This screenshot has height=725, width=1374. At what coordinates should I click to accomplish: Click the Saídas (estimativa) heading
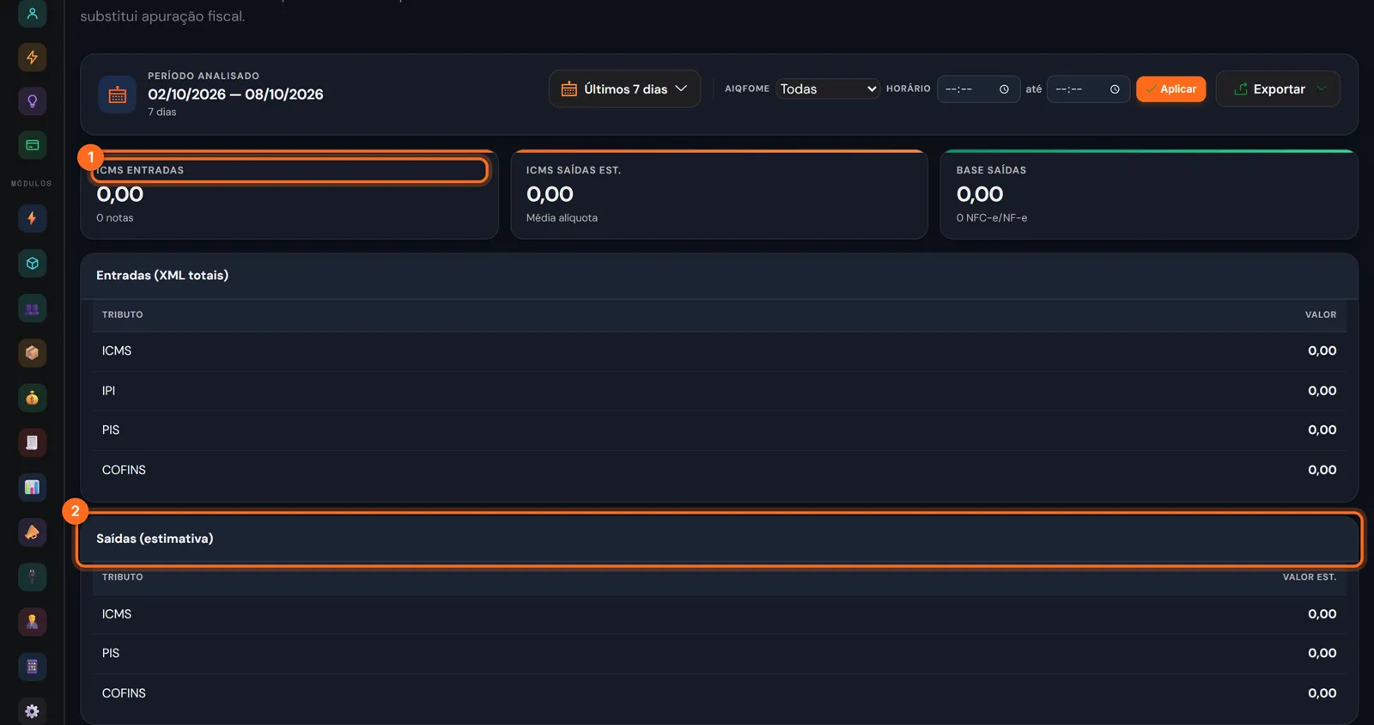click(x=155, y=539)
